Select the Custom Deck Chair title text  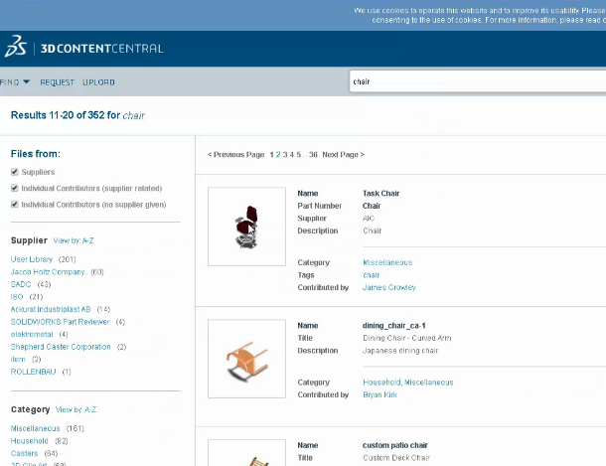(396, 458)
